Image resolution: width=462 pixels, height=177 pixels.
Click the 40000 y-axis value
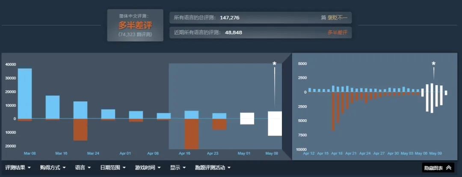pyautogui.click(x=11, y=65)
